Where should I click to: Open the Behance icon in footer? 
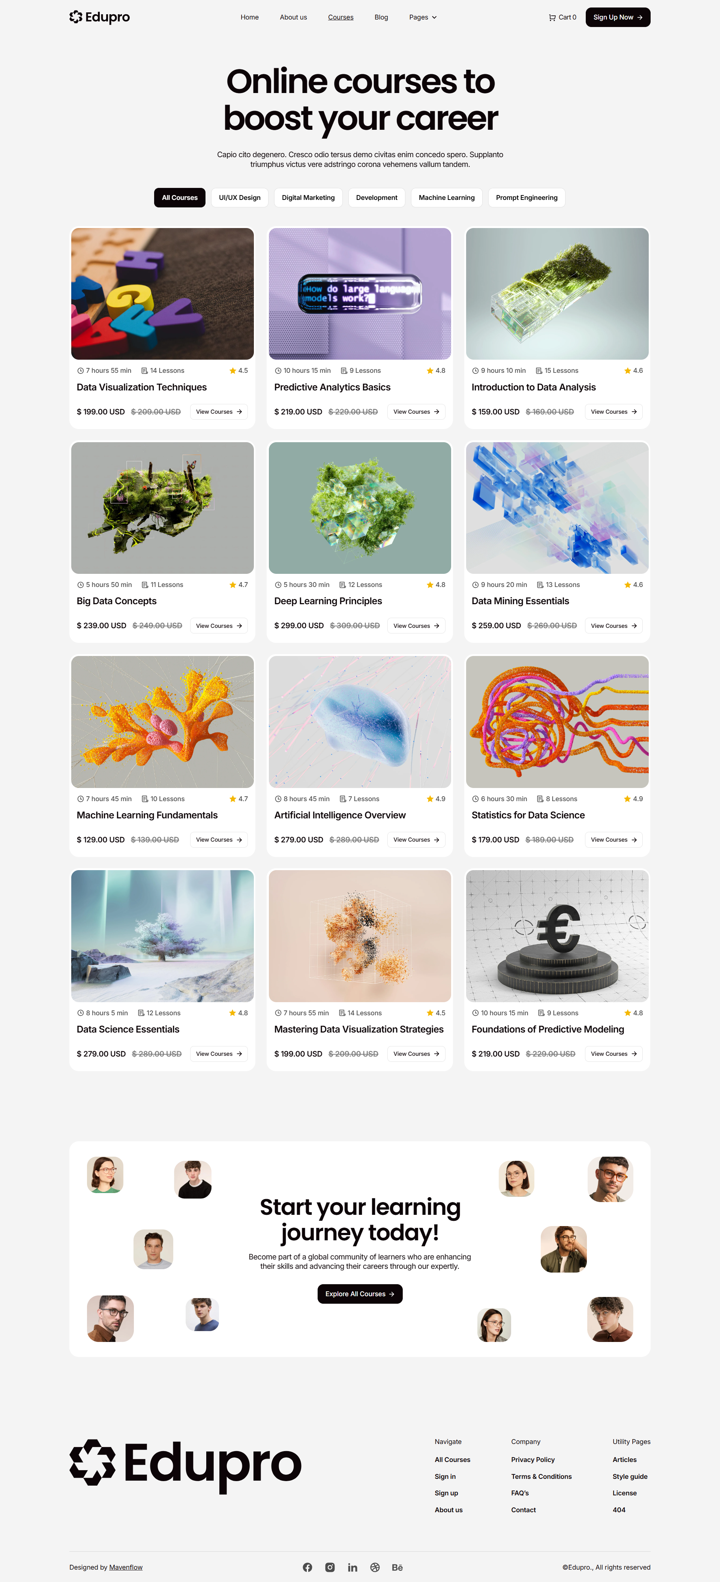(397, 1567)
